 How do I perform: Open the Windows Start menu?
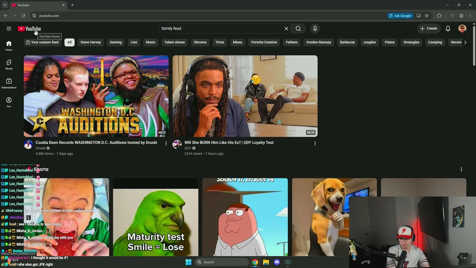pos(189,262)
